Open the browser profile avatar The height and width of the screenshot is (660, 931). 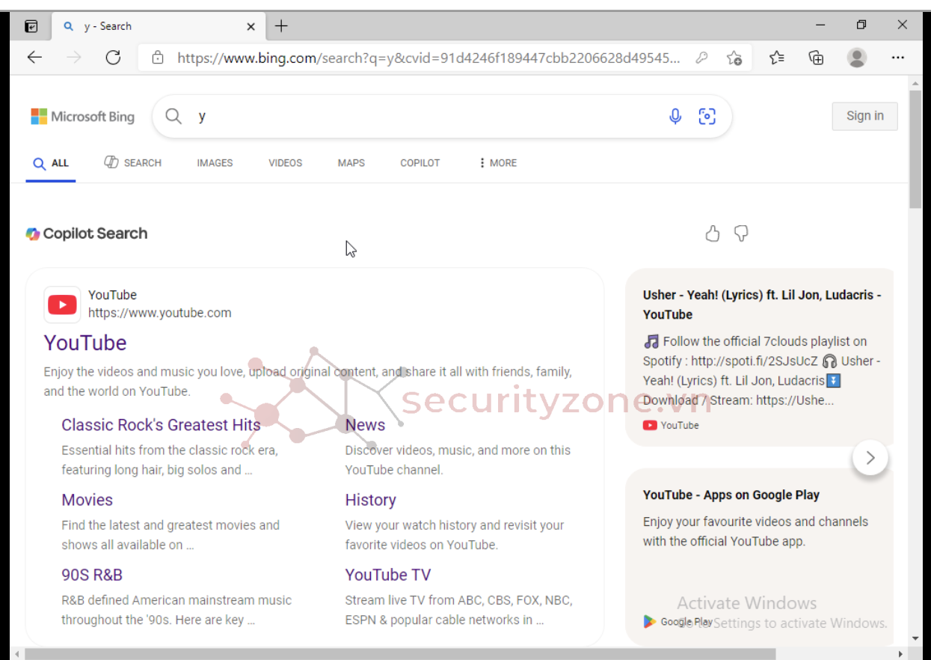click(857, 58)
